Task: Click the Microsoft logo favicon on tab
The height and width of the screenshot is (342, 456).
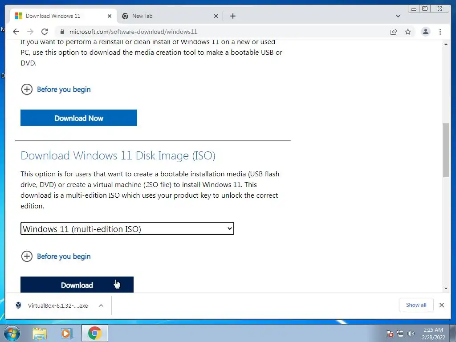Action: 18,16
